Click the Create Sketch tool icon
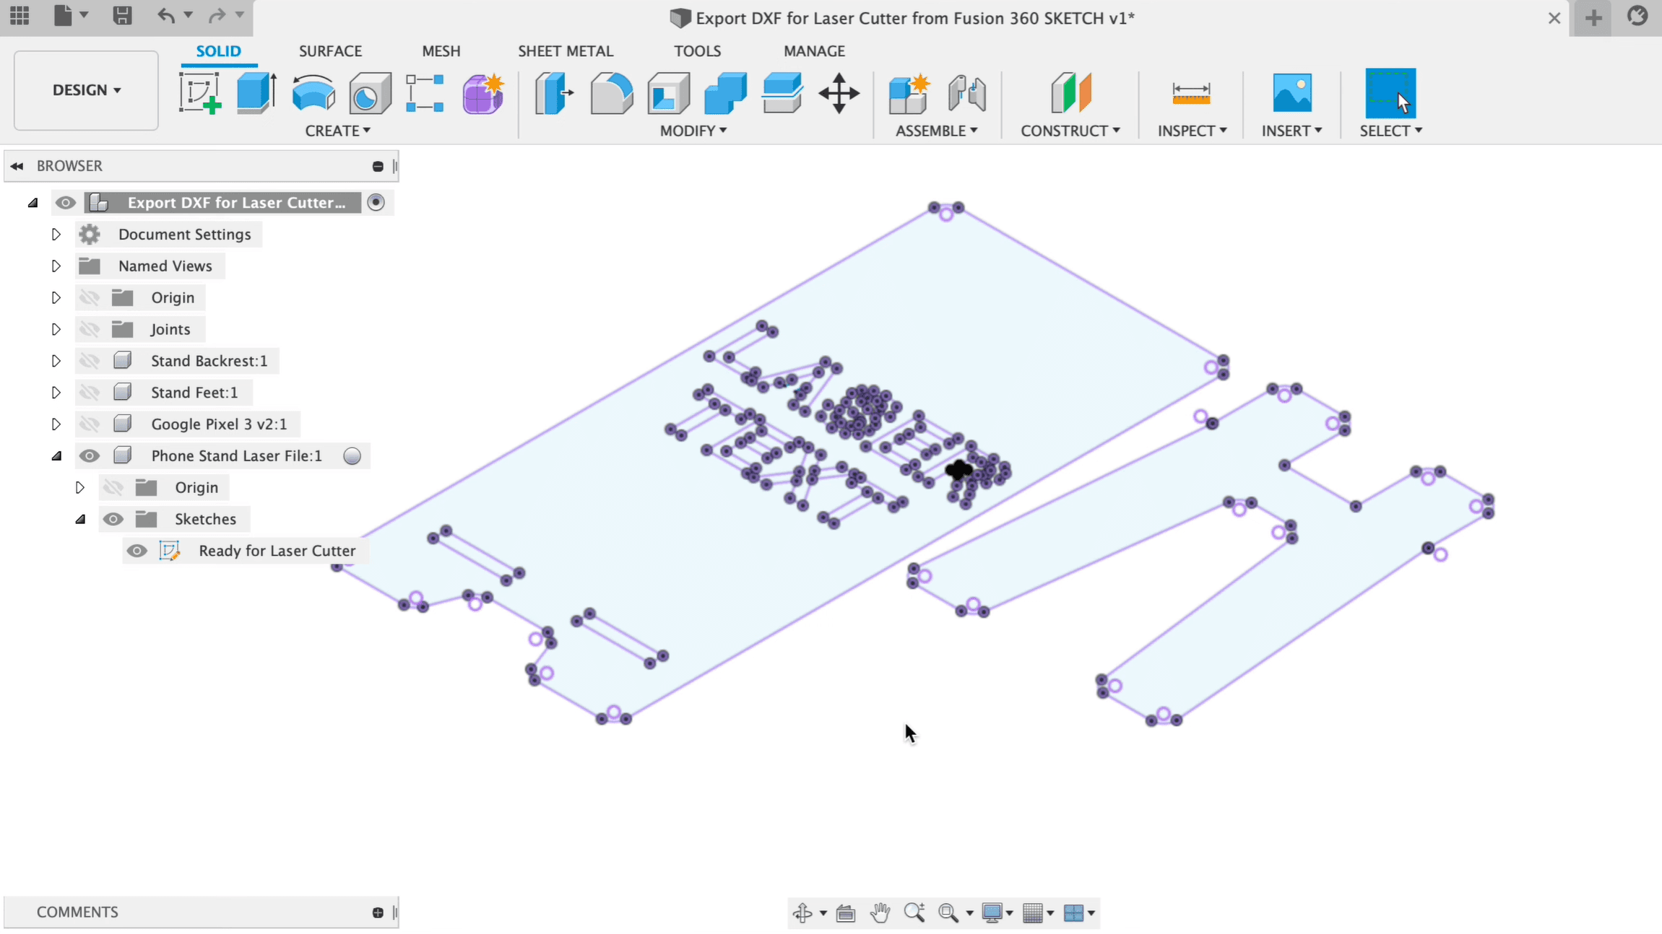Screen dimensions: 1662x934 pyautogui.click(x=199, y=93)
